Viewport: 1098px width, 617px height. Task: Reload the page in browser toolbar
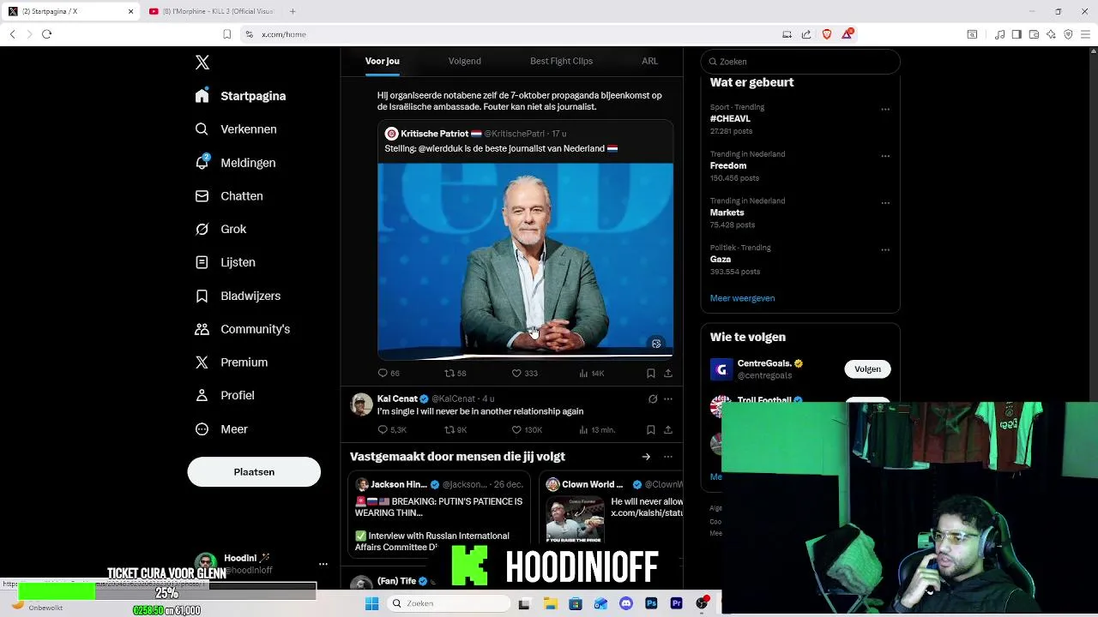click(47, 34)
